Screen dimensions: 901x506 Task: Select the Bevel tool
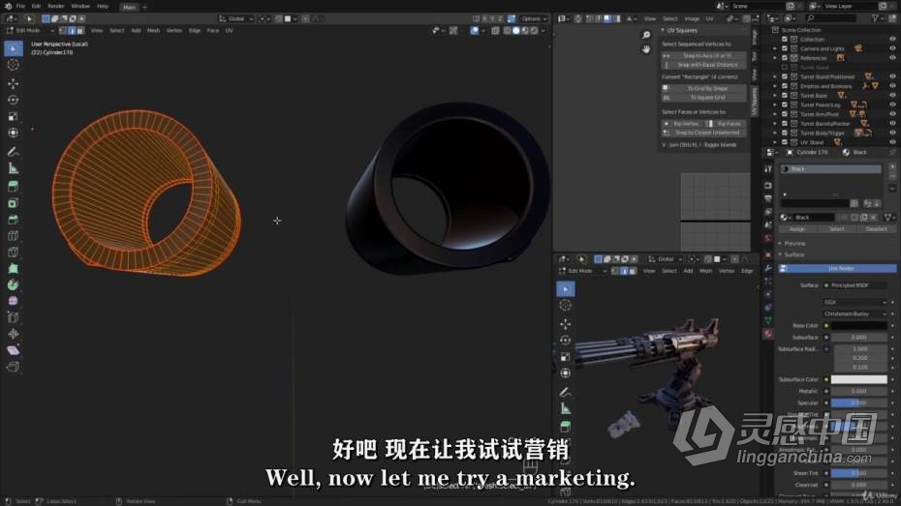tap(14, 220)
